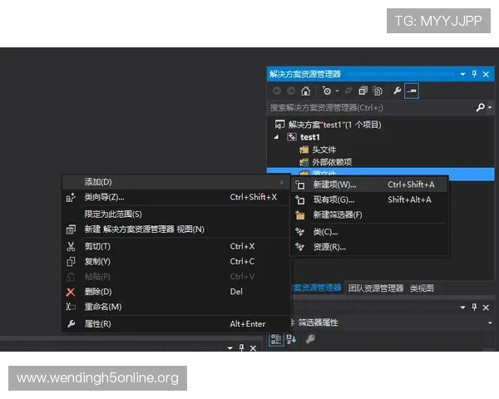Choose 剪切(T) from context menu

(x=175, y=246)
